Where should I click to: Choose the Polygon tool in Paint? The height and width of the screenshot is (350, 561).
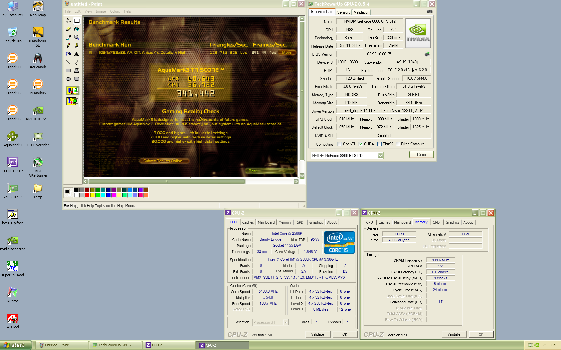[x=77, y=70]
